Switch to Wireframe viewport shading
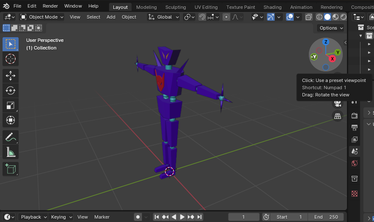 pos(319,17)
